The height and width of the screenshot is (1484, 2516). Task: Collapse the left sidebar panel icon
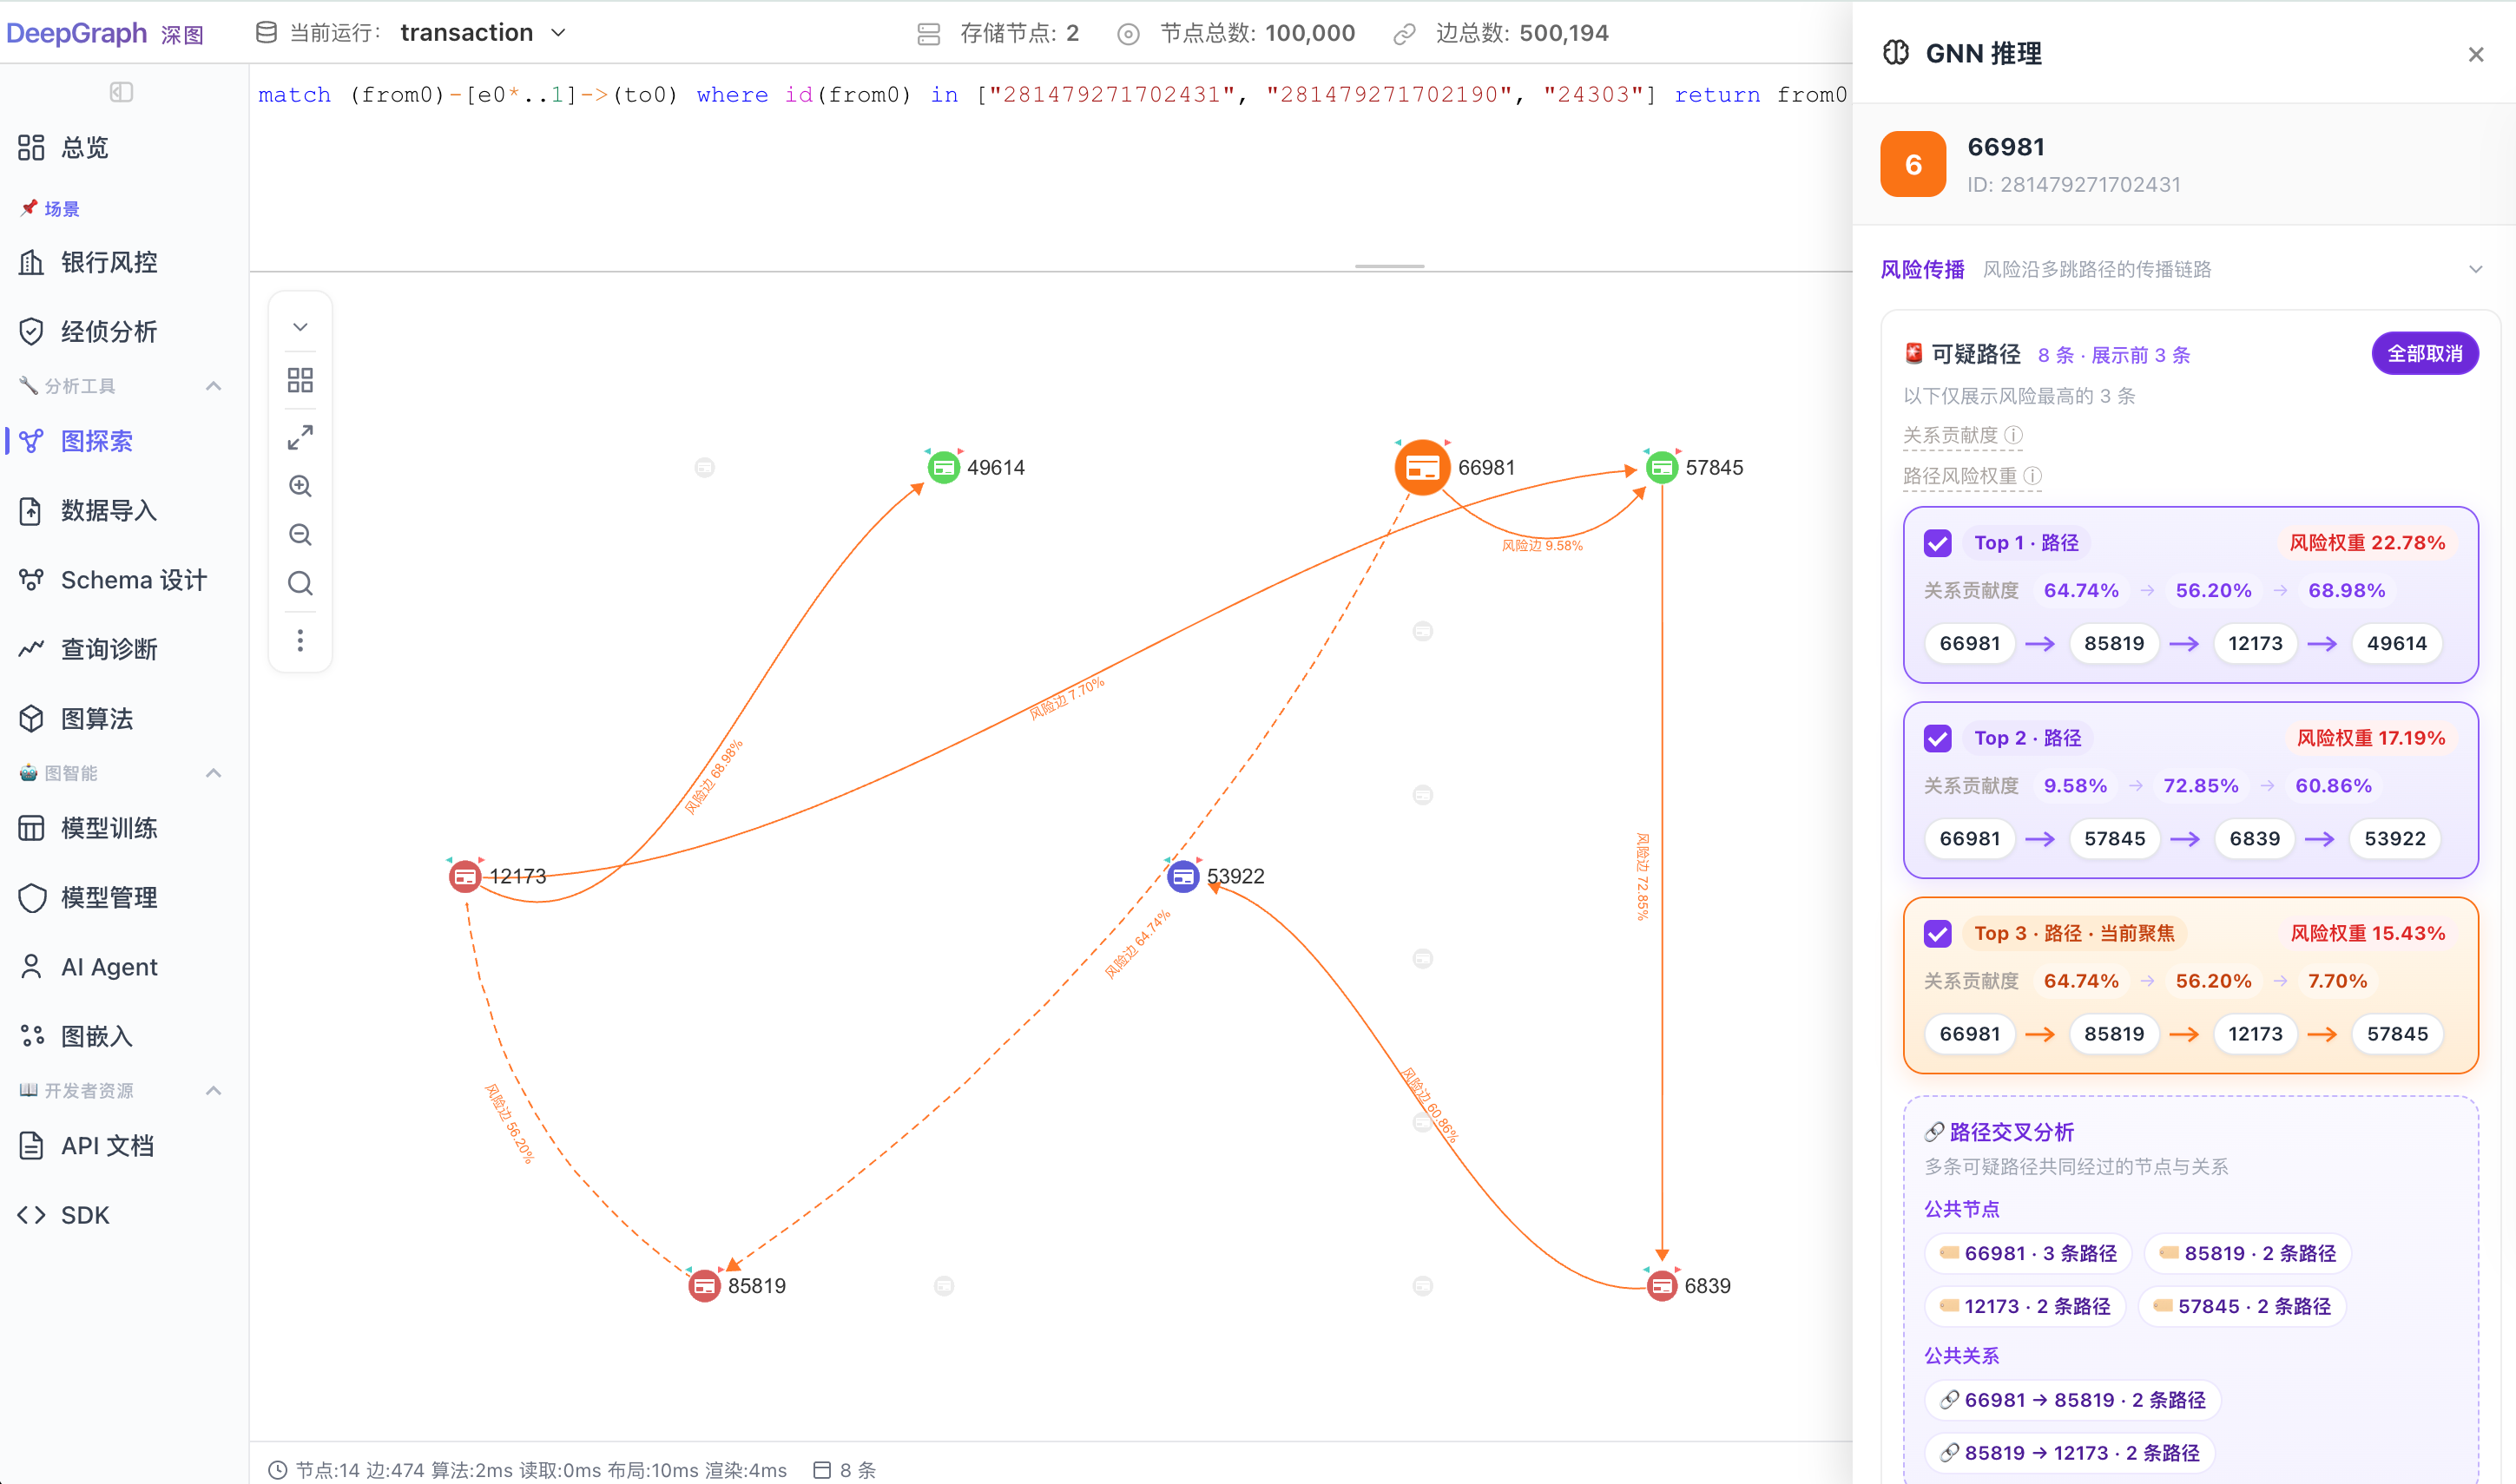point(121,92)
